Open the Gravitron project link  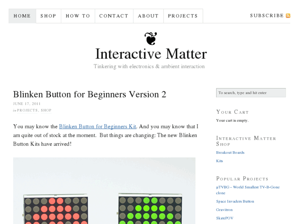[224, 210]
